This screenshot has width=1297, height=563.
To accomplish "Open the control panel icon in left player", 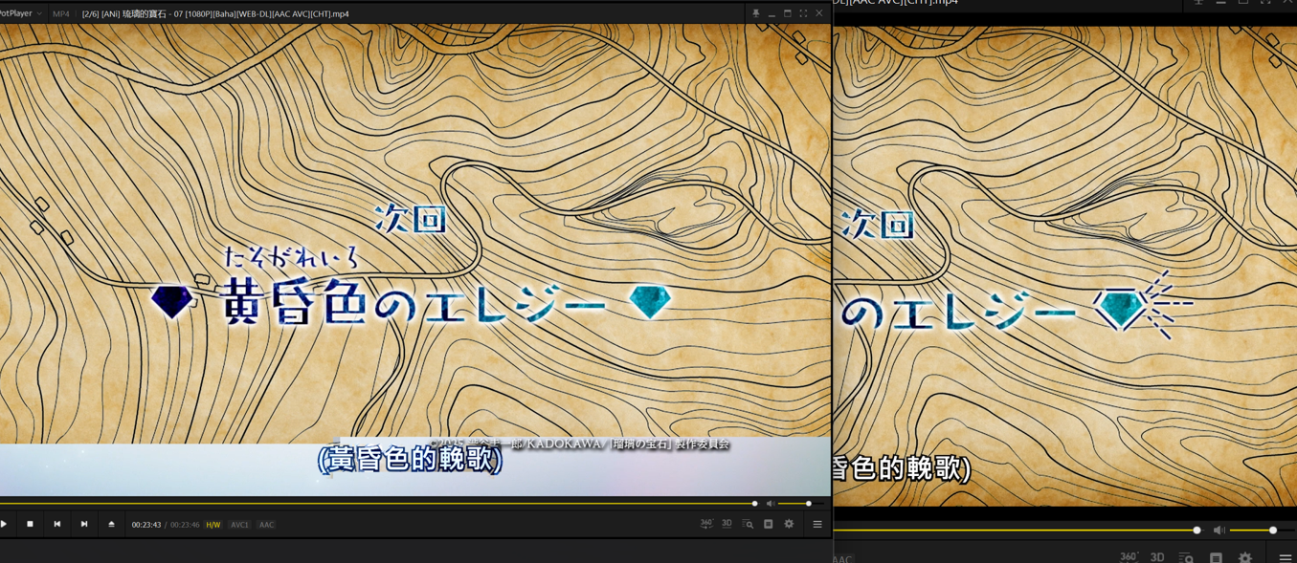I will (x=769, y=524).
